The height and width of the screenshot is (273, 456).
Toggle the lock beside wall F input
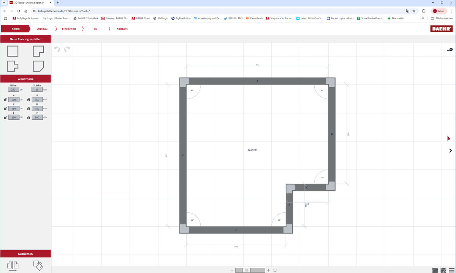(x=28, y=117)
